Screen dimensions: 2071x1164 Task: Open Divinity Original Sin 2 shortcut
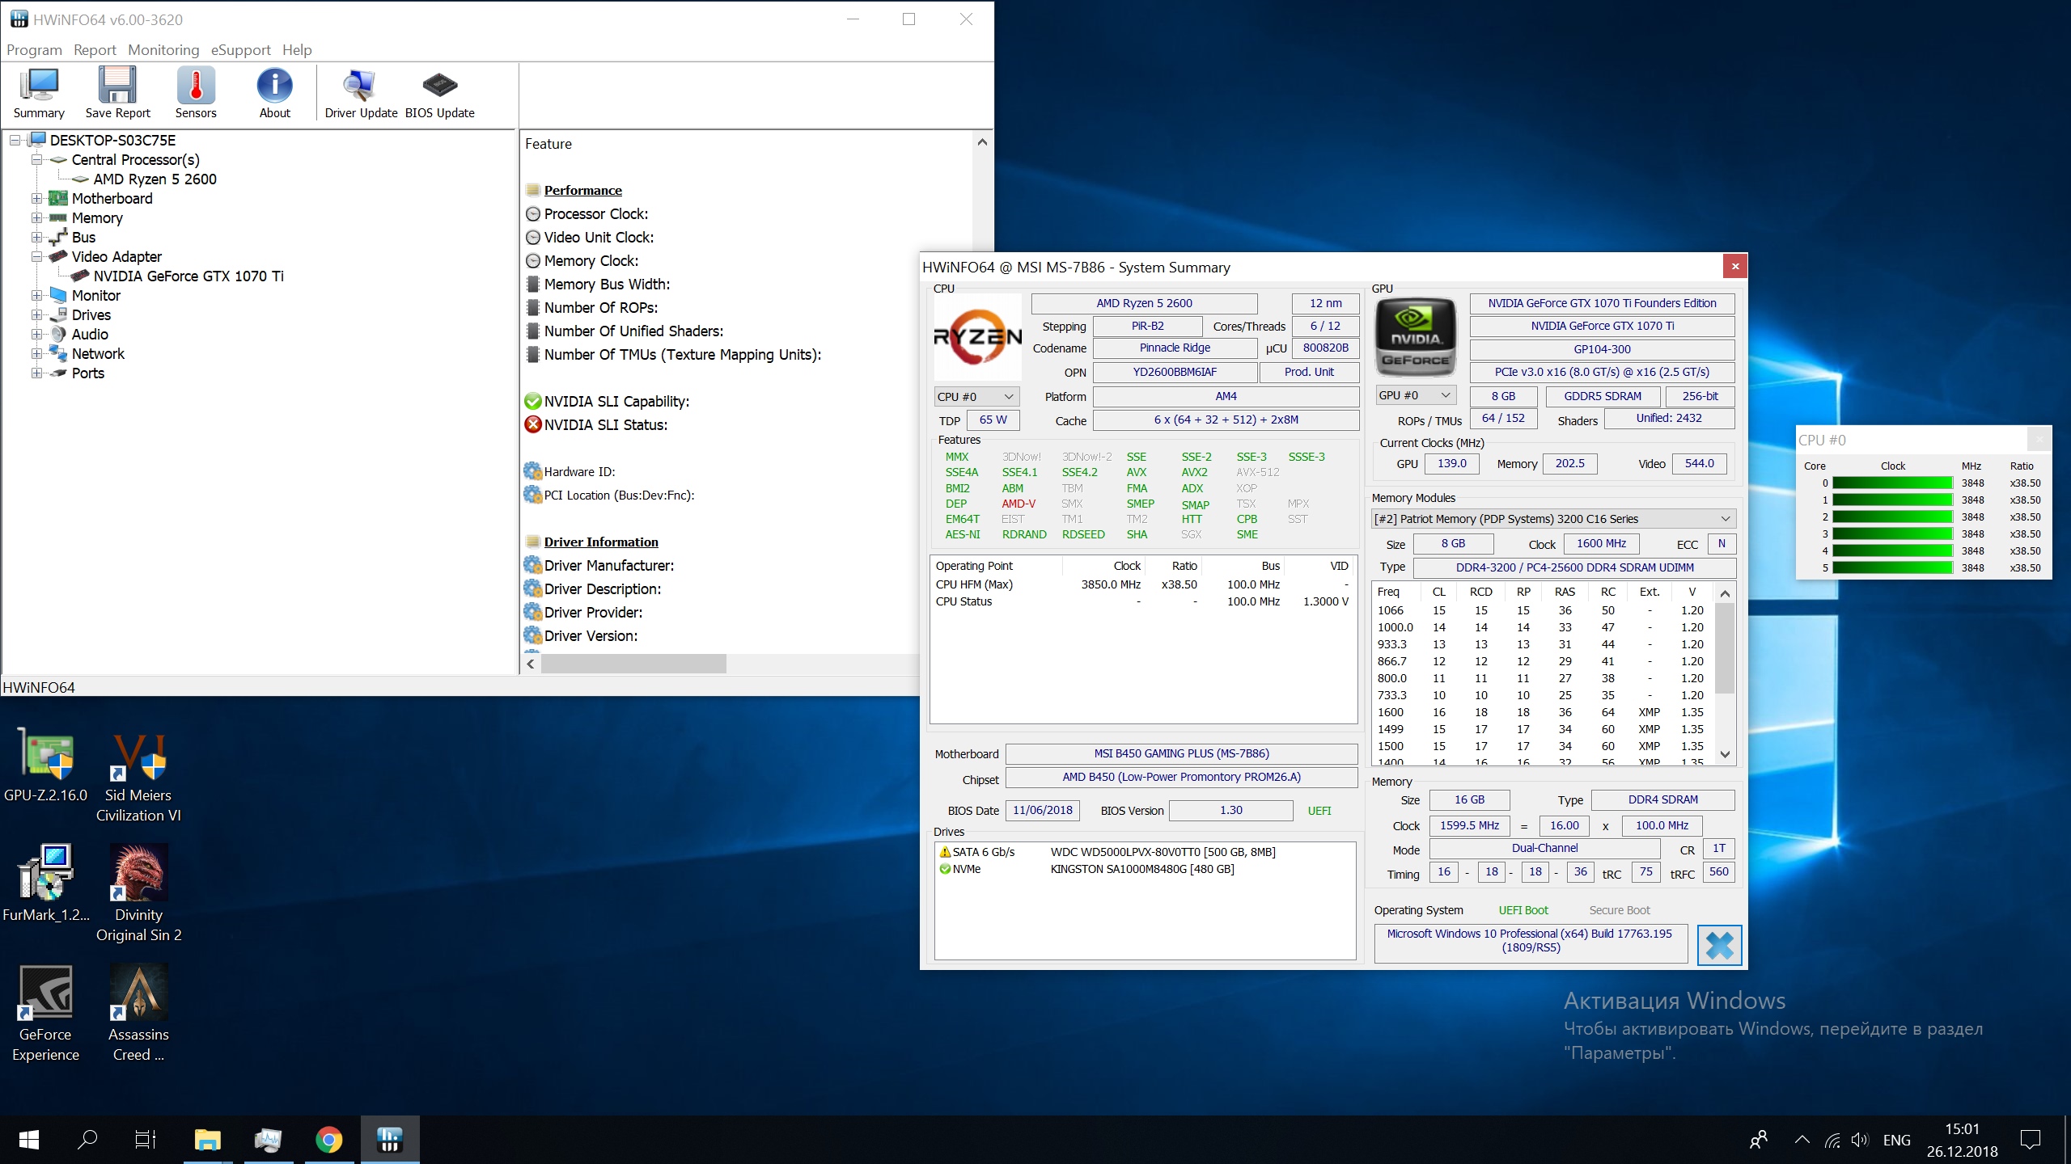[x=138, y=893]
